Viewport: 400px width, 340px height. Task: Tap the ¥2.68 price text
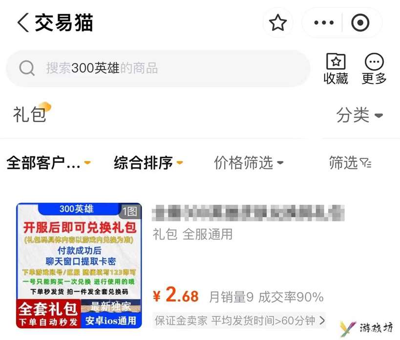pyautogui.click(x=176, y=295)
